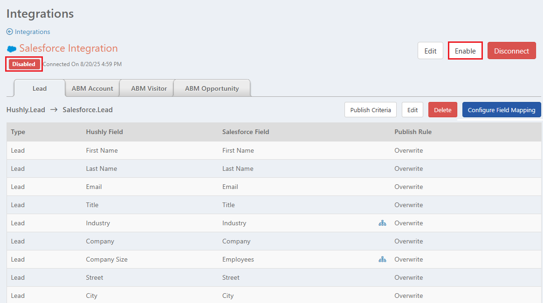Screen dimensions: 543x303
Task: Select the Email Hushly field cell
Action: pyautogui.click(x=94, y=187)
